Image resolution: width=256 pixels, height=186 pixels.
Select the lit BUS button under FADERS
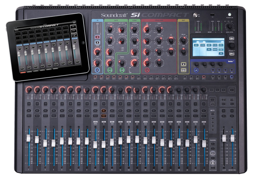[x=213, y=153]
